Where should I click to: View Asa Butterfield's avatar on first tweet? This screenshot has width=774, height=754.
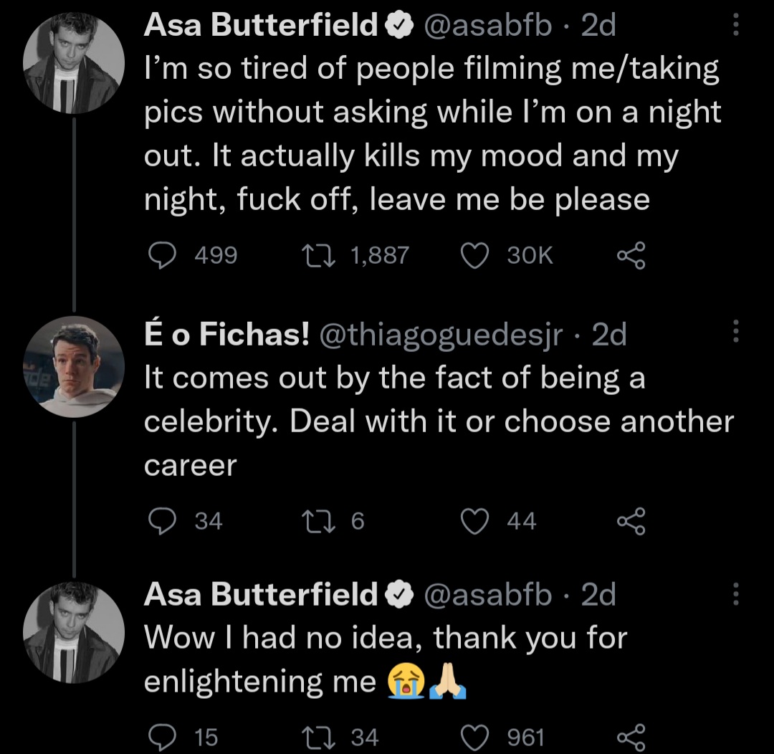[x=75, y=64]
